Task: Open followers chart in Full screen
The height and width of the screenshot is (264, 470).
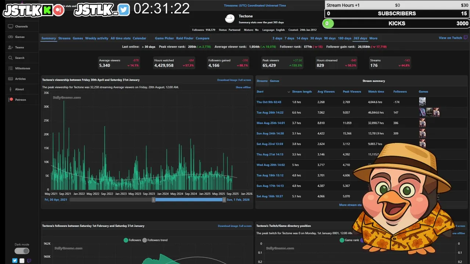Action: pyautogui.click(x=246, y=226)
